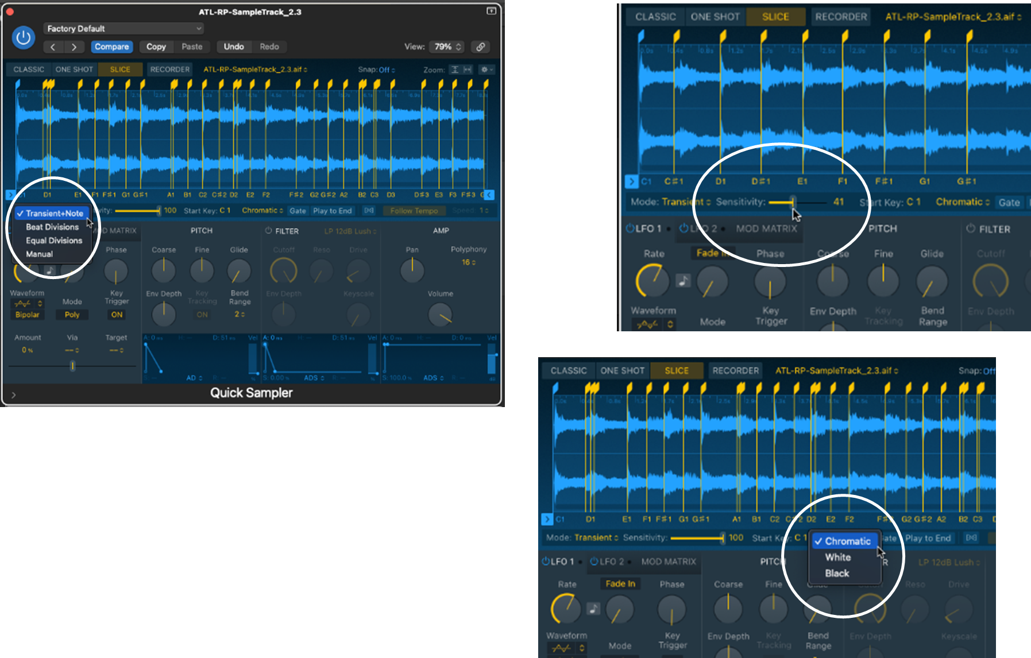This screenshot has height=658, width=1031.
Task: Click LFO tempo sync note icon in main window
Action: (51, 270)
